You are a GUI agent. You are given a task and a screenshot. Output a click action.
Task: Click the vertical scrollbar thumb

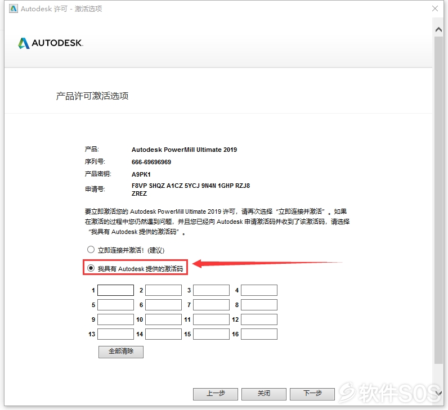[x=439, y=200]
